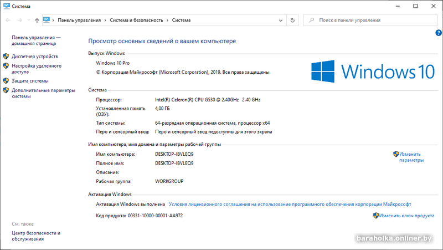Click the computer icon in address bar

(x=47, y=20)
